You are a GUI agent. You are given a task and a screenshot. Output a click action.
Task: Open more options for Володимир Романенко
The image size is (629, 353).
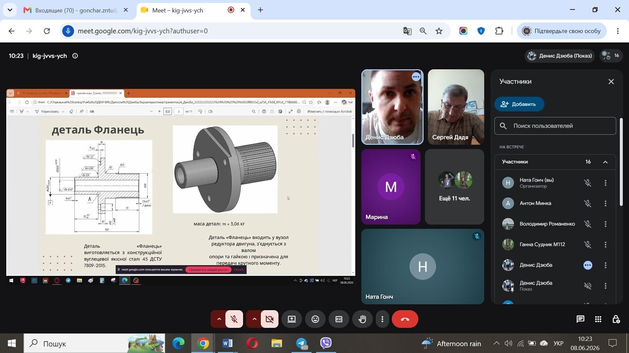click(605, 224)
